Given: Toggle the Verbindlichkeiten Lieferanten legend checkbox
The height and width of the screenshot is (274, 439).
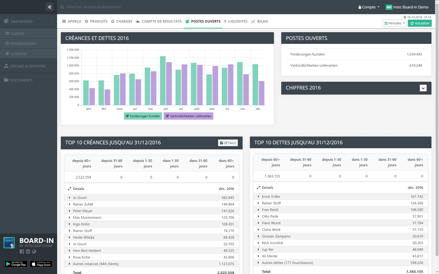Looking at the screenshot, I should point(167,116).
